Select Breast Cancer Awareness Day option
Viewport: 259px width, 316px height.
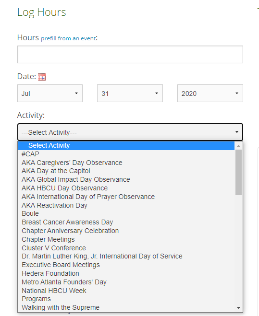point(126,222)
